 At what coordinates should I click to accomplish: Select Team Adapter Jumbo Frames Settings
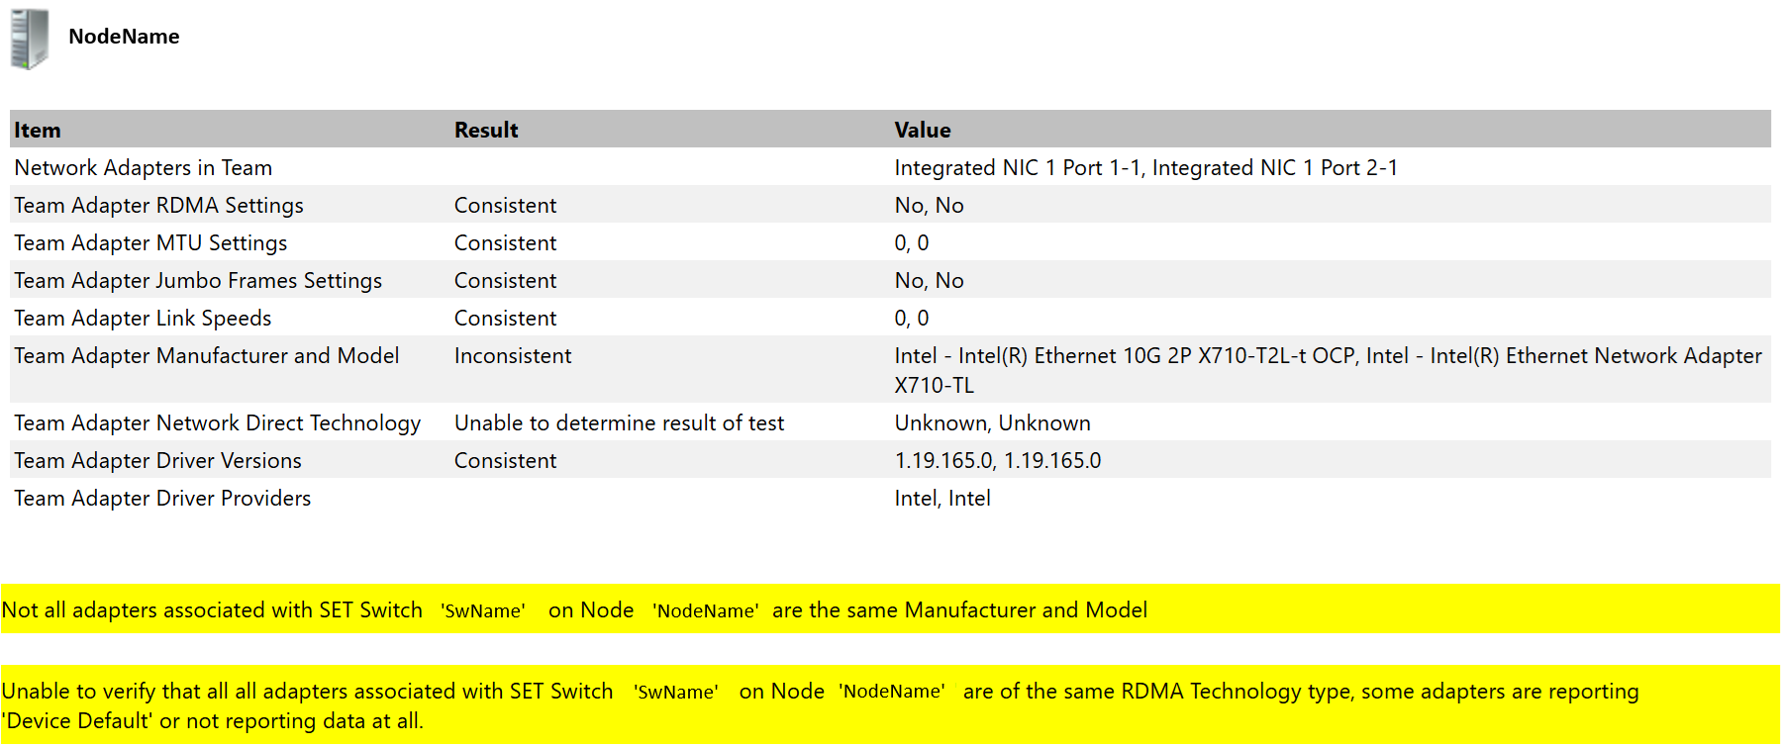[x=198, y=280]
